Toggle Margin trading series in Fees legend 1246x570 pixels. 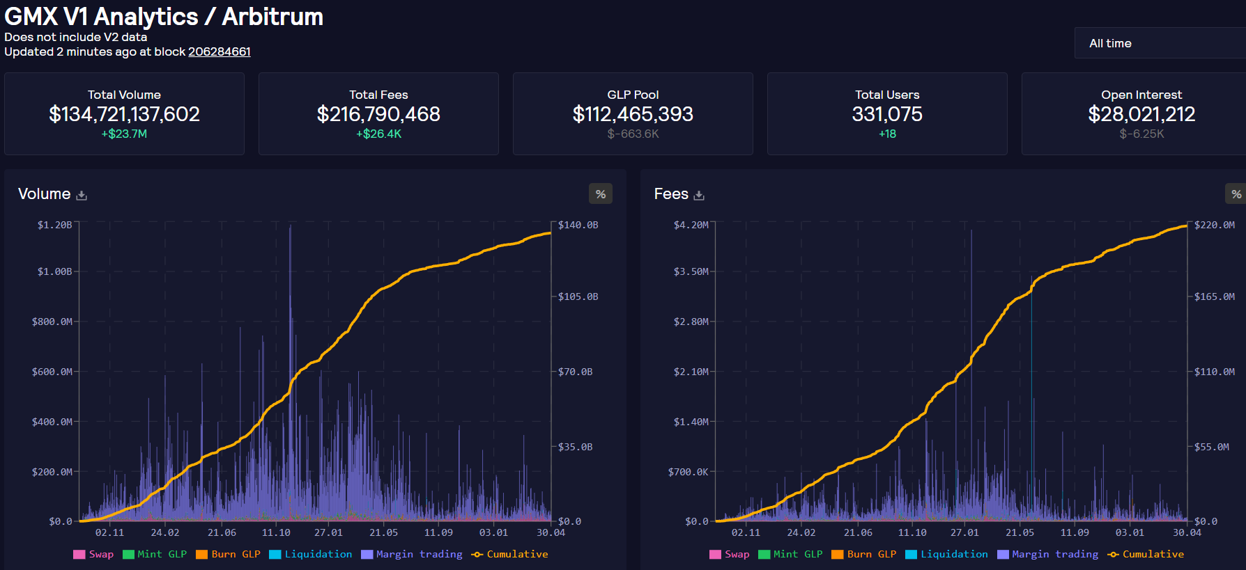[1048, 554]
